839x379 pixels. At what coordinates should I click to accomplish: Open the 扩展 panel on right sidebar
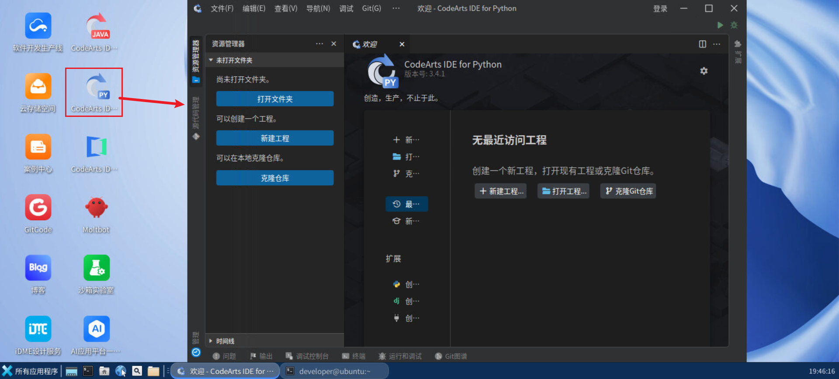coord(738,51)
